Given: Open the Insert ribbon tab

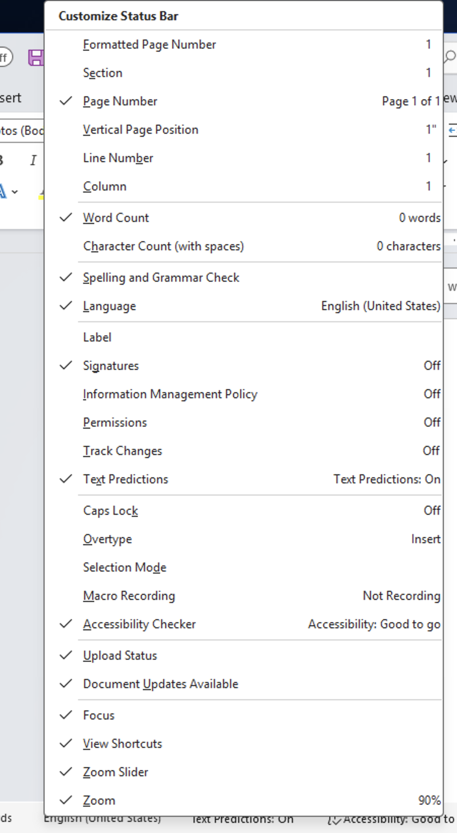Looking at the screenshot, I should click(11, 98).
